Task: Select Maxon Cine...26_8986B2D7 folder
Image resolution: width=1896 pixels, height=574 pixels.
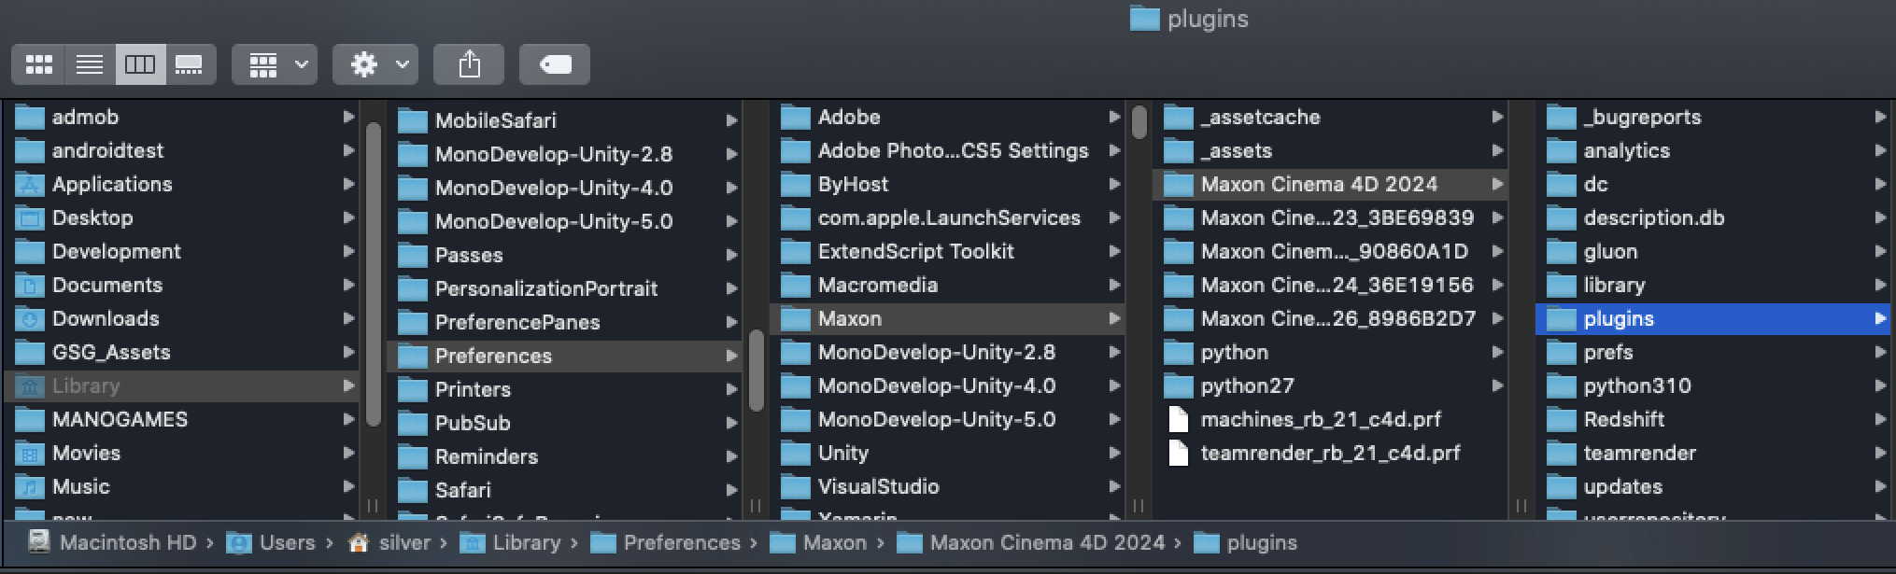Action: (1330, 319)
